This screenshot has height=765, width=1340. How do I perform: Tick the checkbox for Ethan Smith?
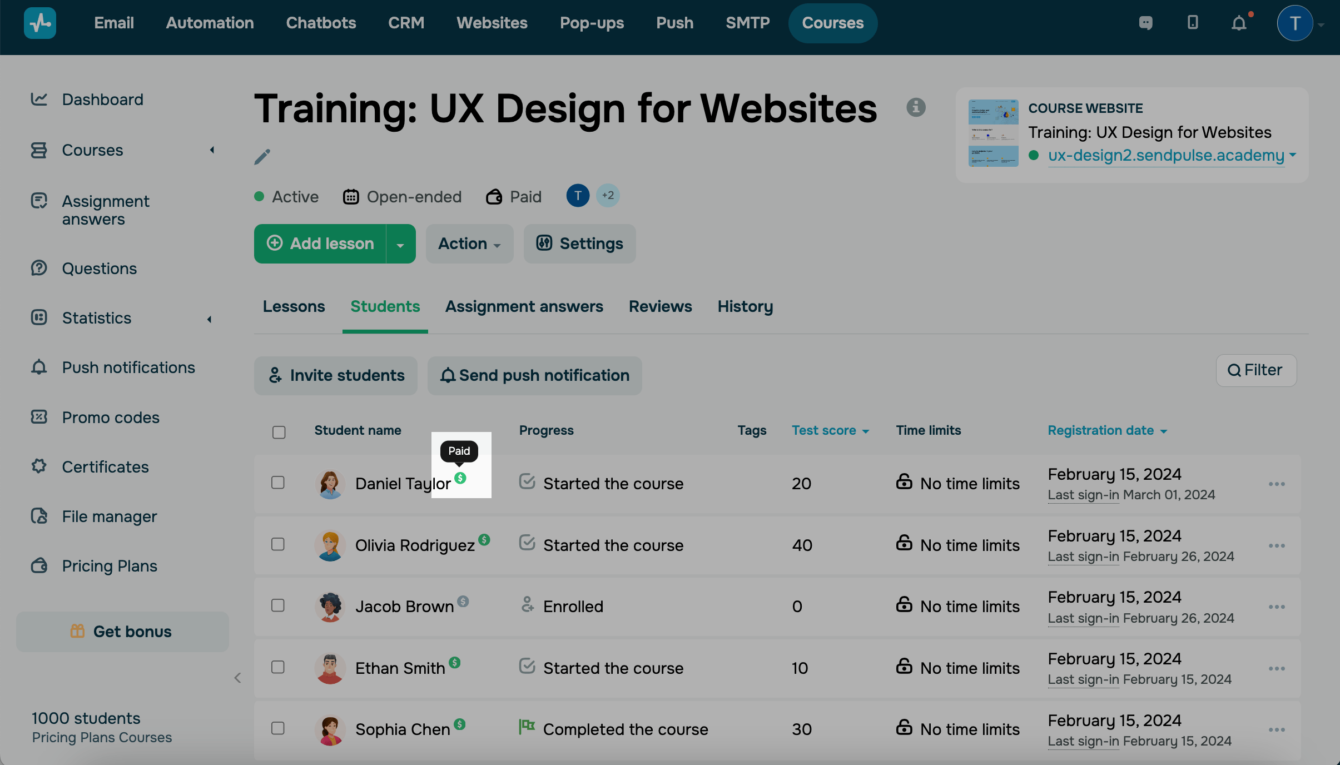pyautogui.click(x=278, y=667)
